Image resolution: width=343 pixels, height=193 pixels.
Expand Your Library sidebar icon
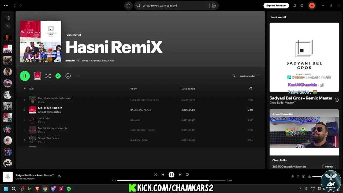coord(8,18)
